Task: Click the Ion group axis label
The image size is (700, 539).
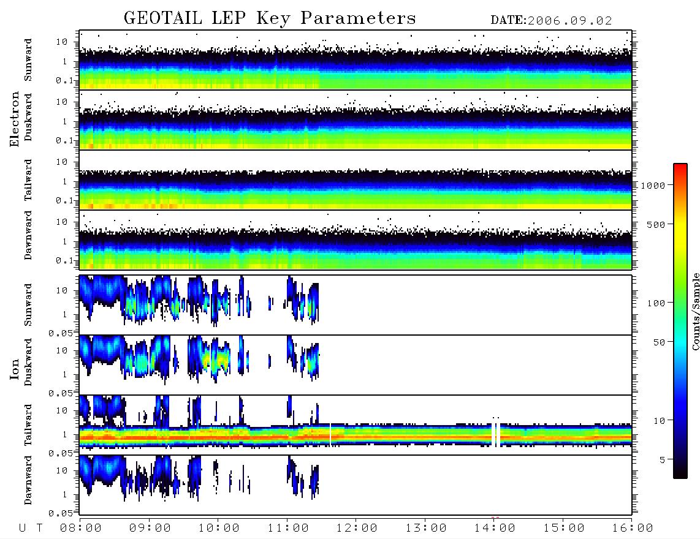Action: coord(15,369)
